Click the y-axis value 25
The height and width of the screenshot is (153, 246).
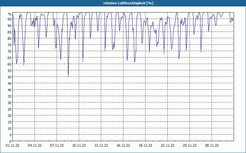(x=10, y=109)
